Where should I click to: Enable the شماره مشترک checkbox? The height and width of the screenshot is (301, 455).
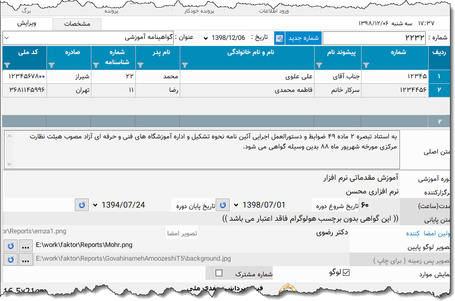219,273
